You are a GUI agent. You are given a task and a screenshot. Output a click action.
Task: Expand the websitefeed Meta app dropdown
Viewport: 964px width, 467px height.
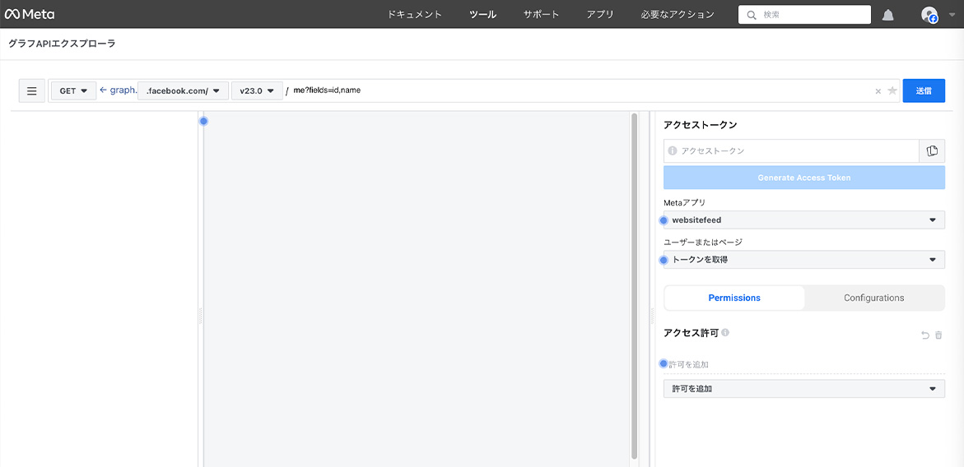[803, 220]
